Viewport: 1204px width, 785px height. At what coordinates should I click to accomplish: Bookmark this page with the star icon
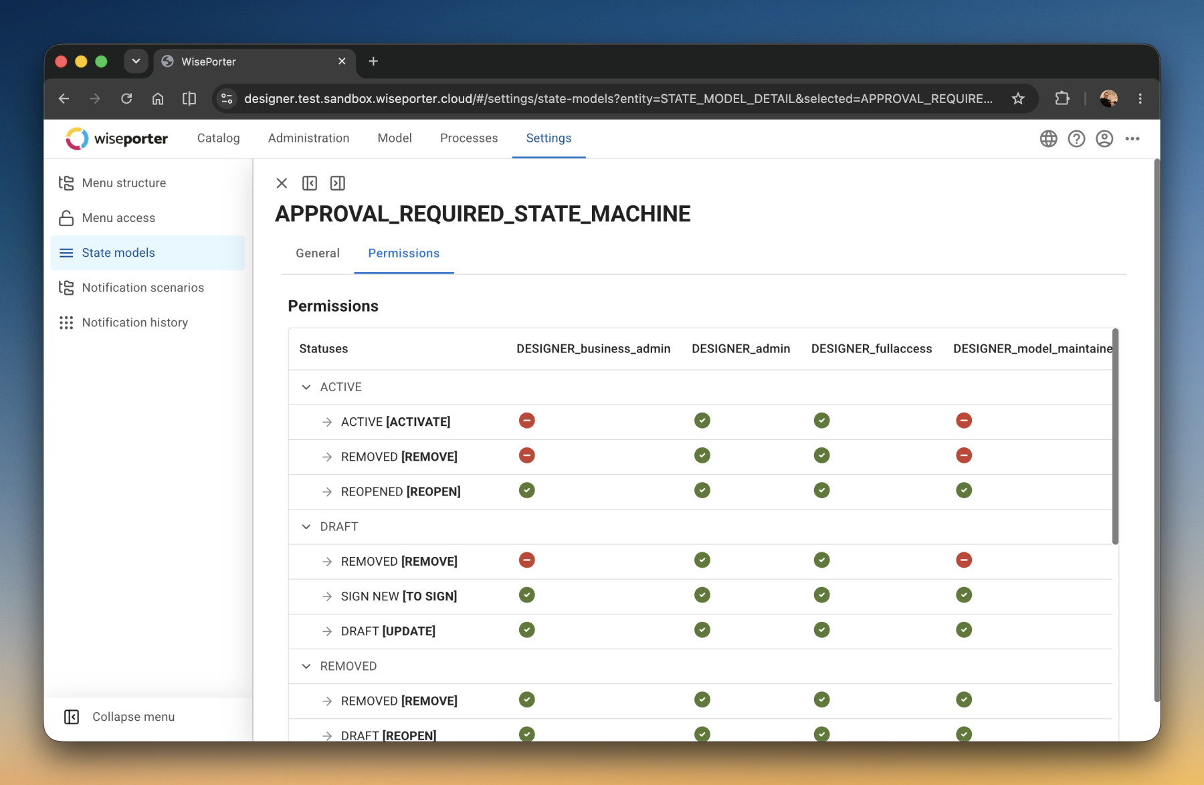pyautogui.click(x=1018, y=99)
